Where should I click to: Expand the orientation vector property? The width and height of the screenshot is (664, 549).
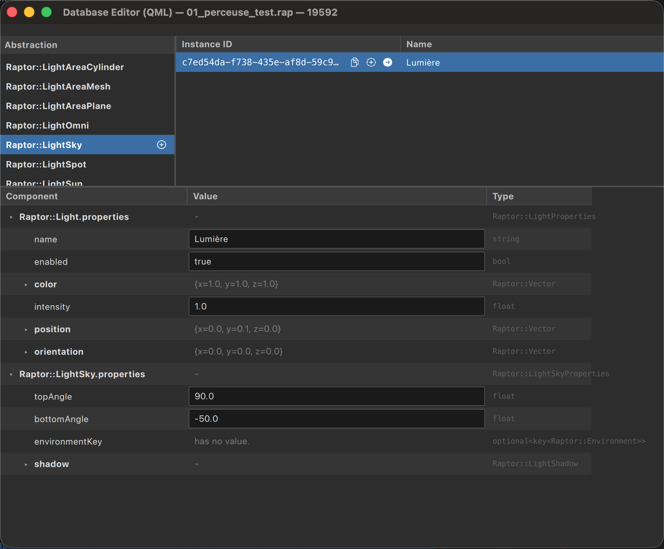26,352
